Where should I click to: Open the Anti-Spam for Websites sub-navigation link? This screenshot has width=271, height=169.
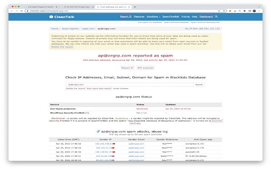(x=150, y=22)
